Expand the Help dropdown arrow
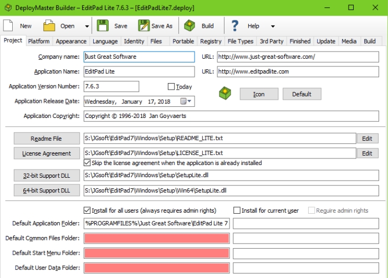 pyautogui.click(x=273, y=26)
